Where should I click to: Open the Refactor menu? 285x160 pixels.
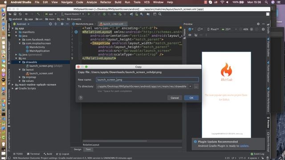click(x=106, y=2)
